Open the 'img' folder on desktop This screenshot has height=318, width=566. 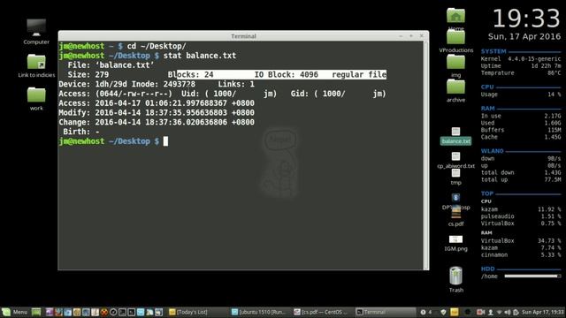coord(455,66)
